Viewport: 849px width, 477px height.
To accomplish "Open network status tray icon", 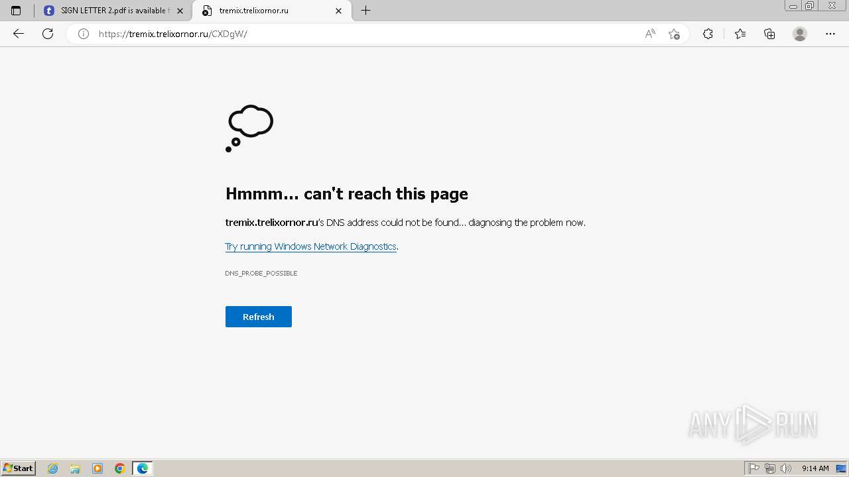I will (770, 468).
